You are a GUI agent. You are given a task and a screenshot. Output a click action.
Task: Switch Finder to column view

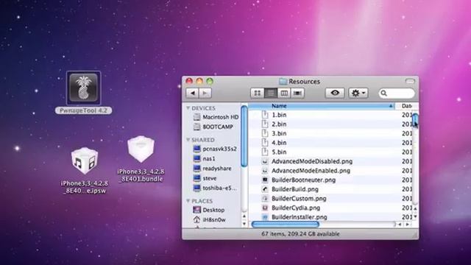coord(284,93)
